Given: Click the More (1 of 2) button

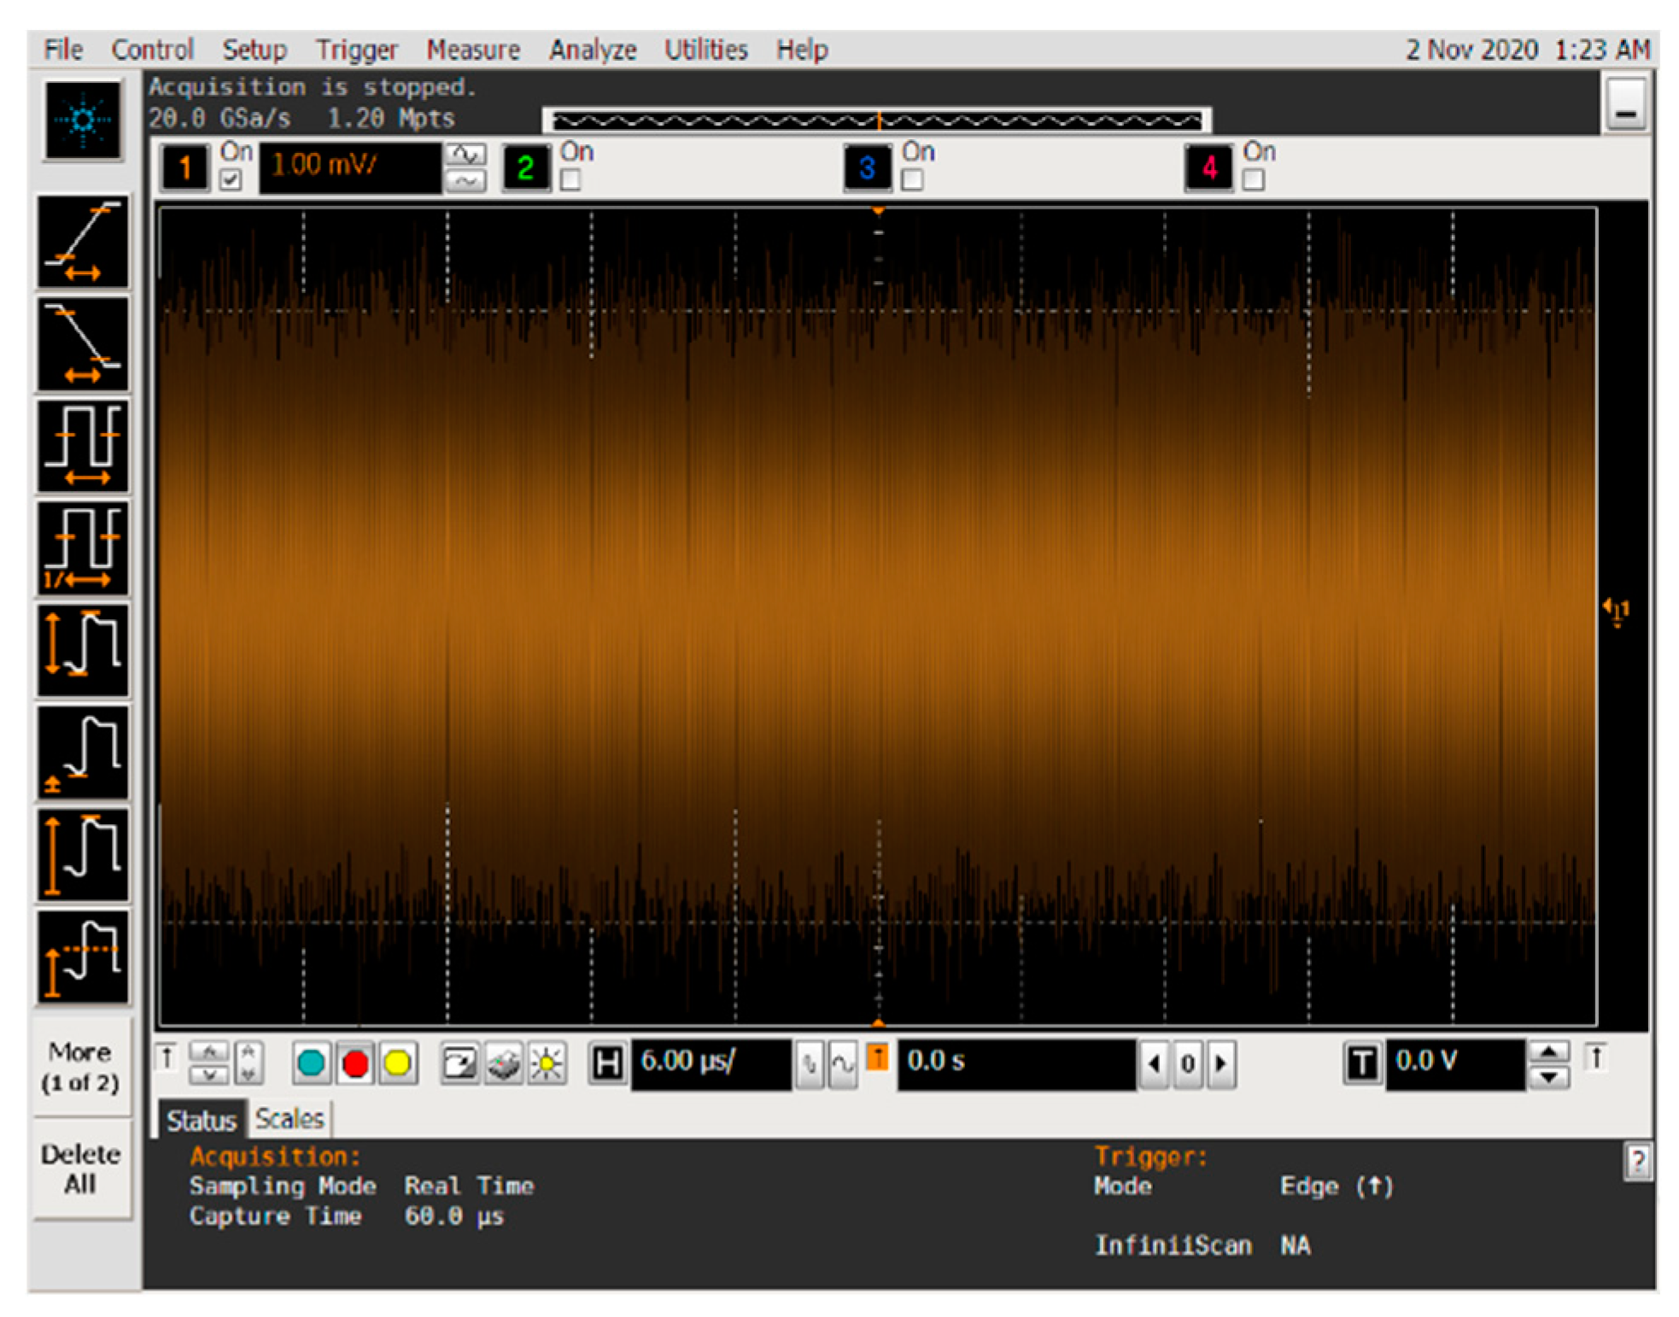Looking at the screenshot, I should pos(81,1067).
